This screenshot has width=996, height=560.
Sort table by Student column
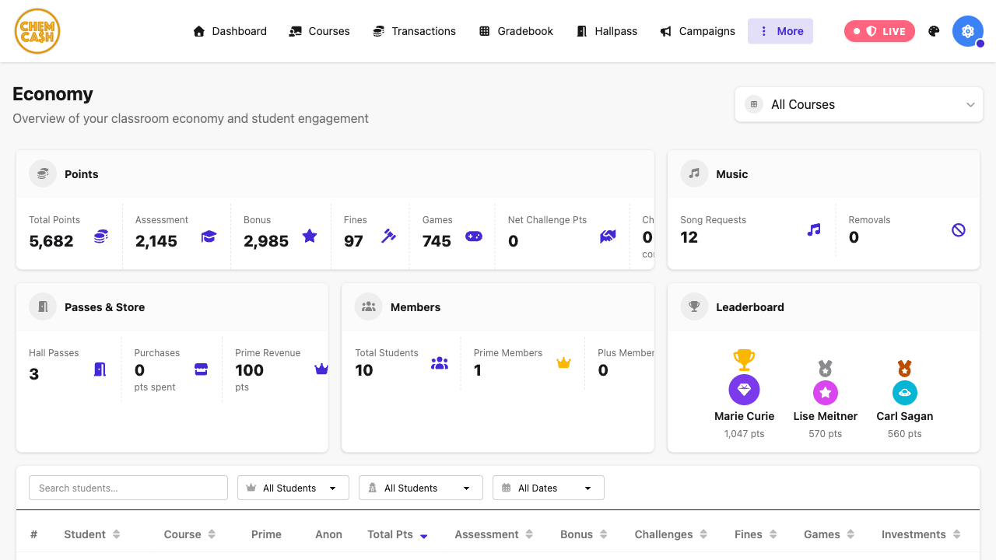[x=92, y=534]
